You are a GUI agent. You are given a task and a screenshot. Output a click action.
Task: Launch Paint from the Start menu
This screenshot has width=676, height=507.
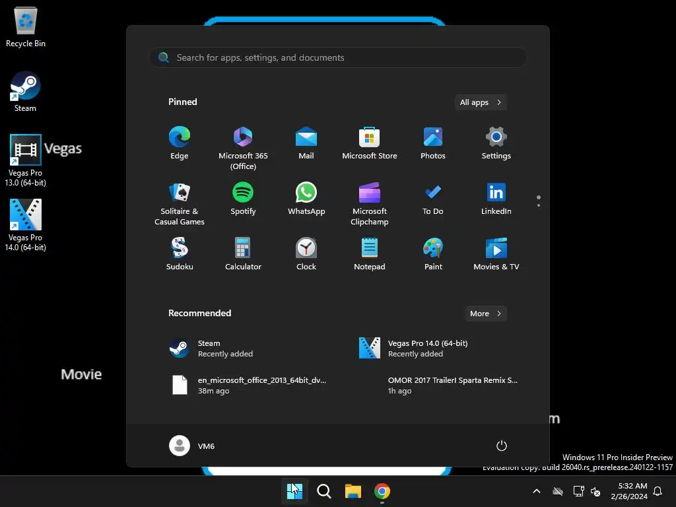coord(433,254)
